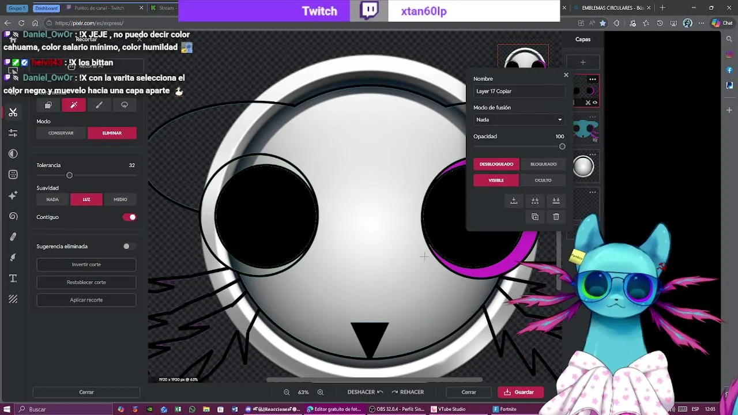This screenshot has width=738, height=415.
Task: Open the Adjust sliders tool
Action: pyautogui.click(x=13, y=133)
